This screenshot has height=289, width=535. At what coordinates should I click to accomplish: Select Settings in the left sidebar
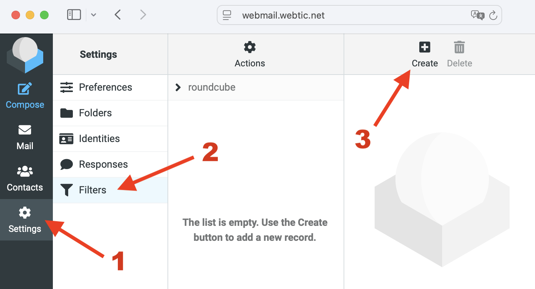pos(25,220)
